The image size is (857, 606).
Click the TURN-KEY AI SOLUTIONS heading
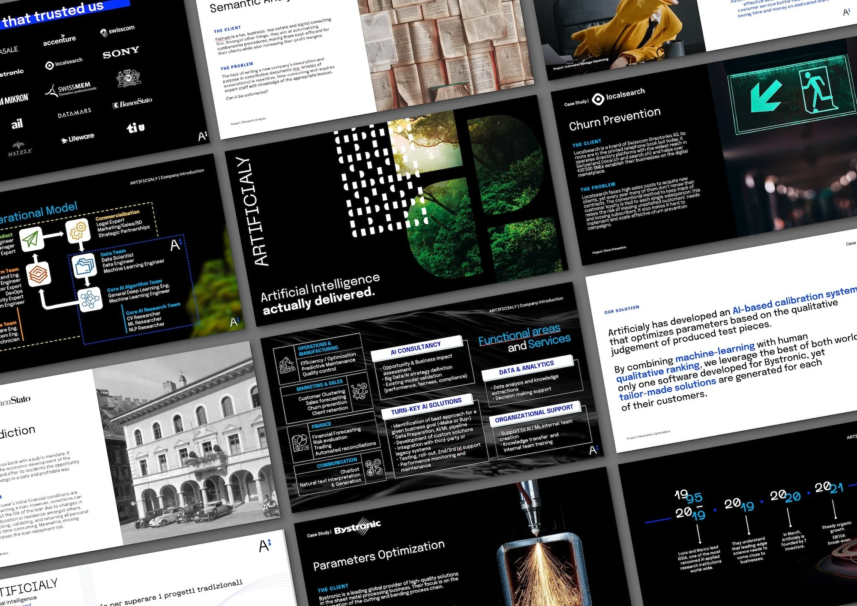[x=426, y=406]
